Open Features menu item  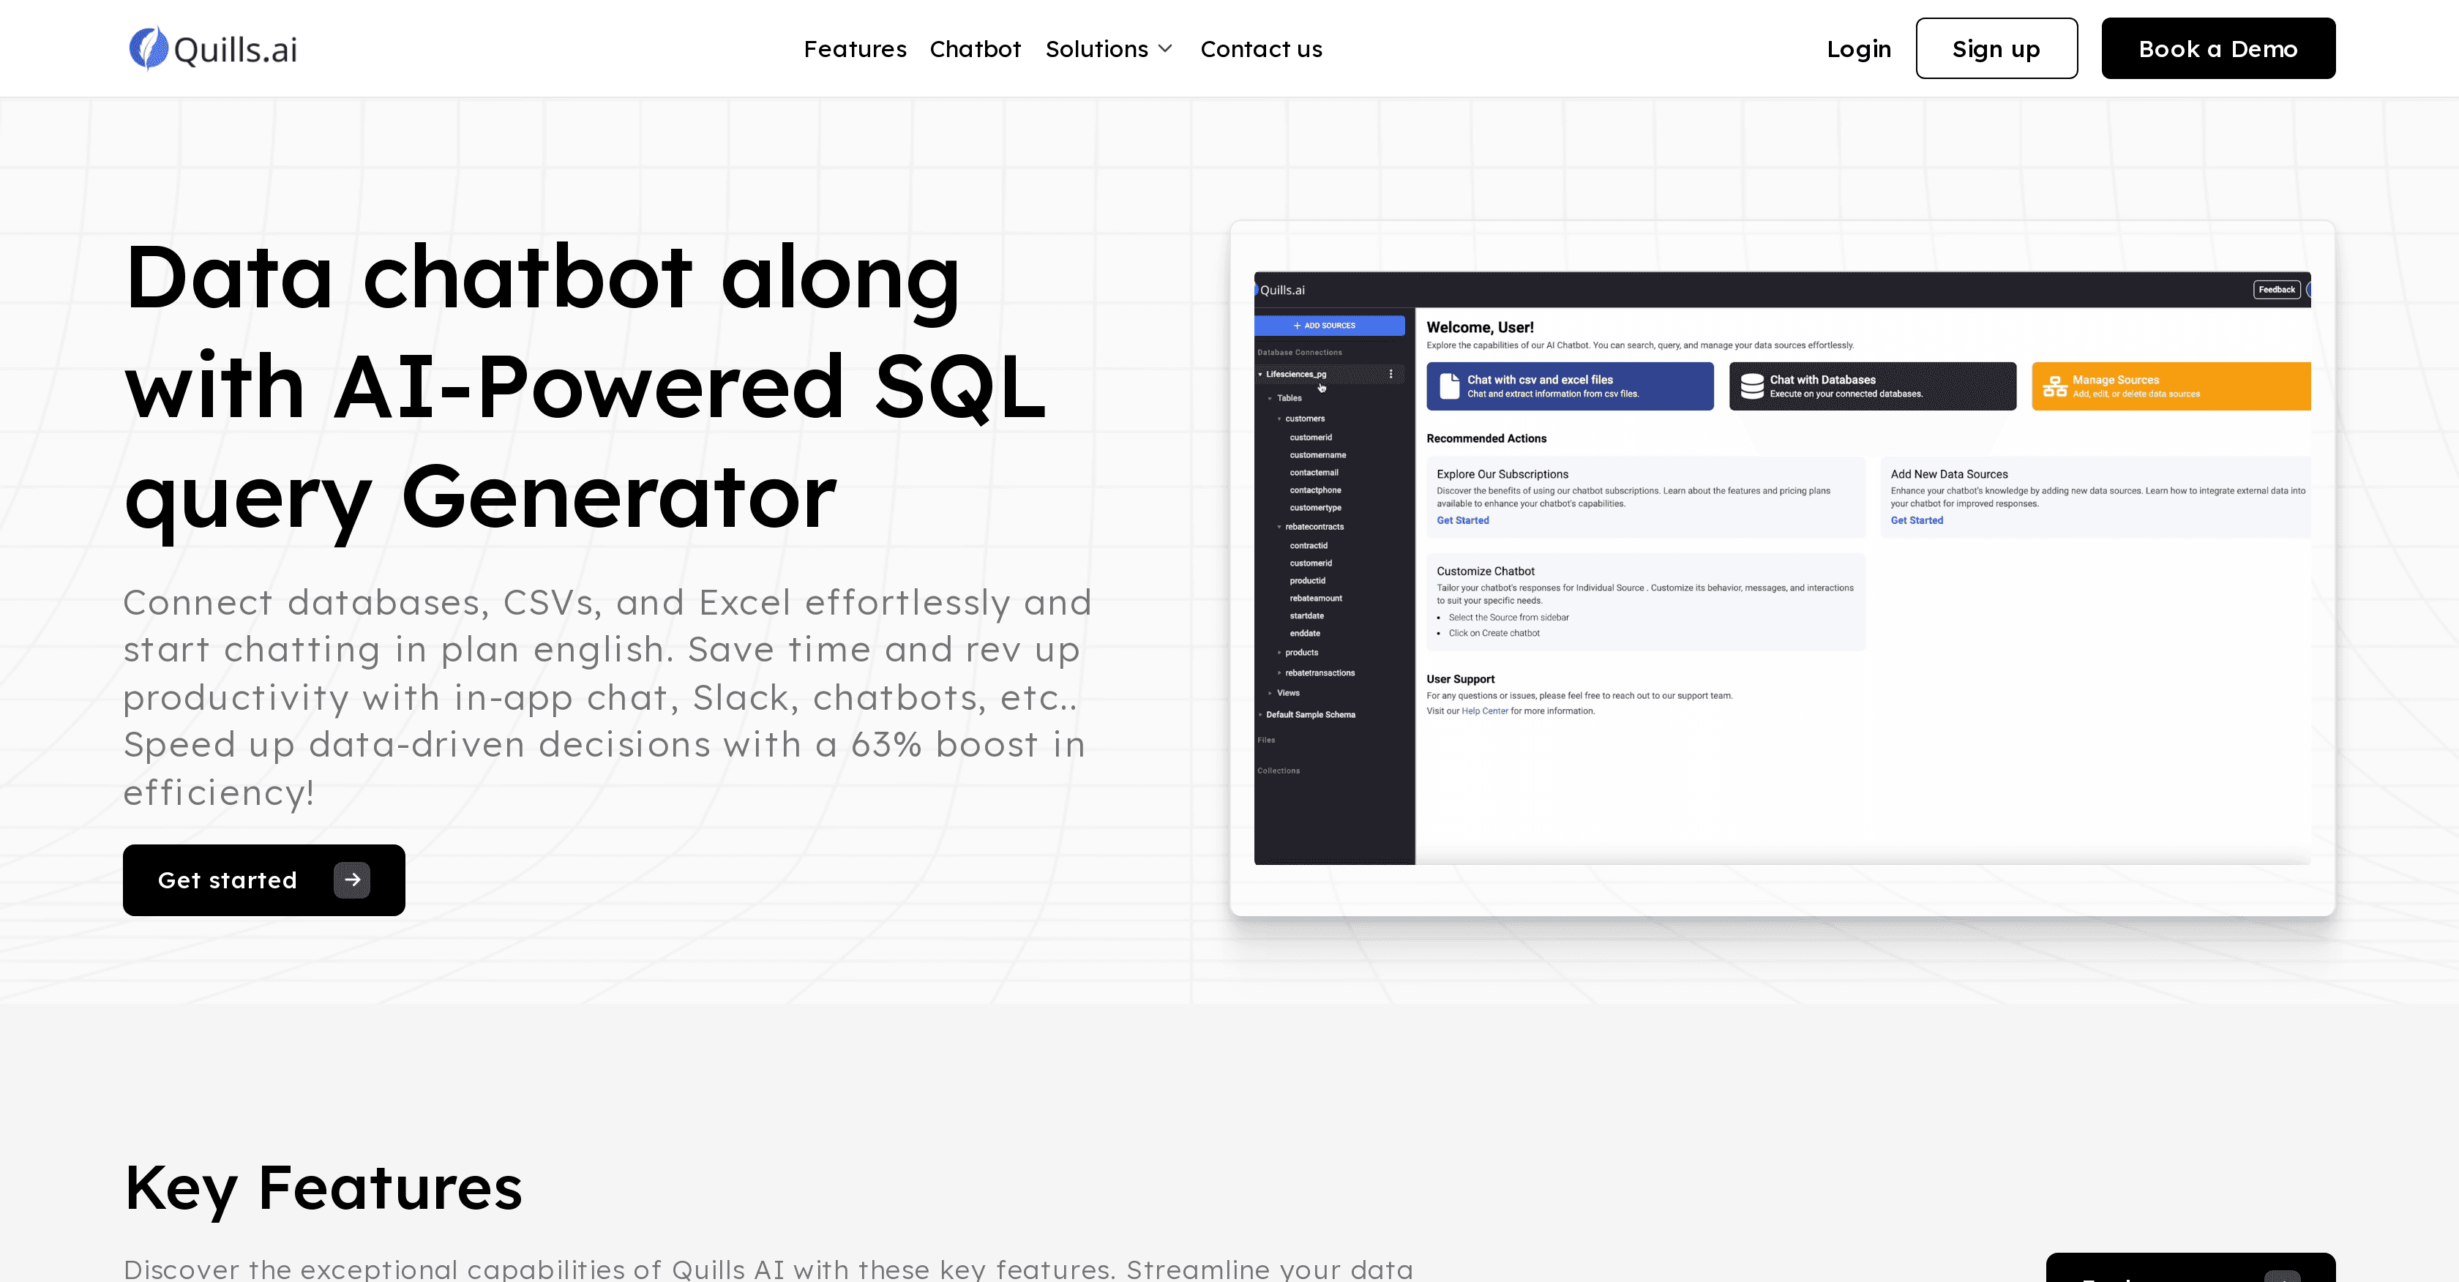point(854,49)
